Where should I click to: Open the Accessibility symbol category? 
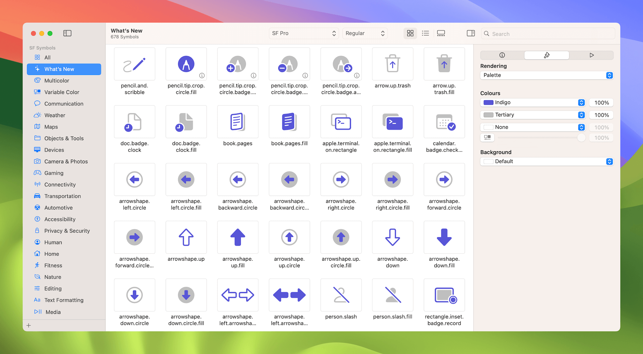(x=59, y=219)
